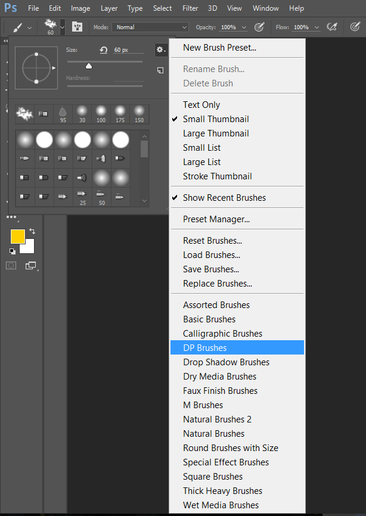Click the Flow value field 100%
Viewport: 366px width, 516px height.
pos(301,27)
